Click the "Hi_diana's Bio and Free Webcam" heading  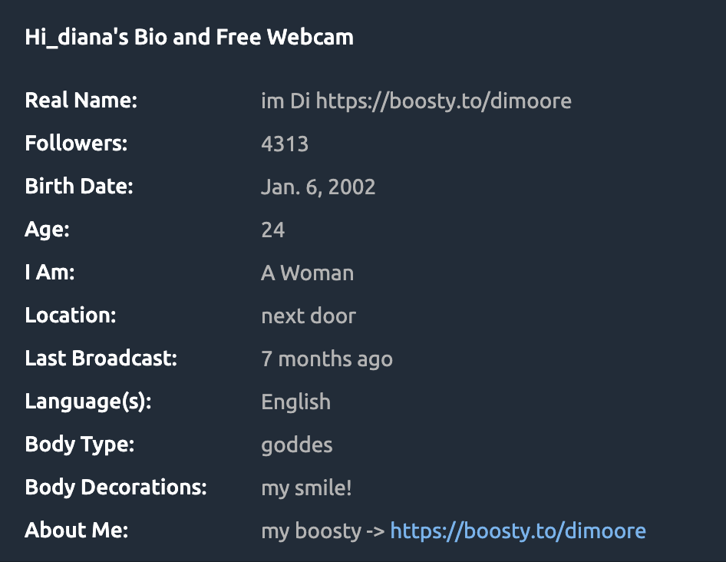(x=189, y=37)
